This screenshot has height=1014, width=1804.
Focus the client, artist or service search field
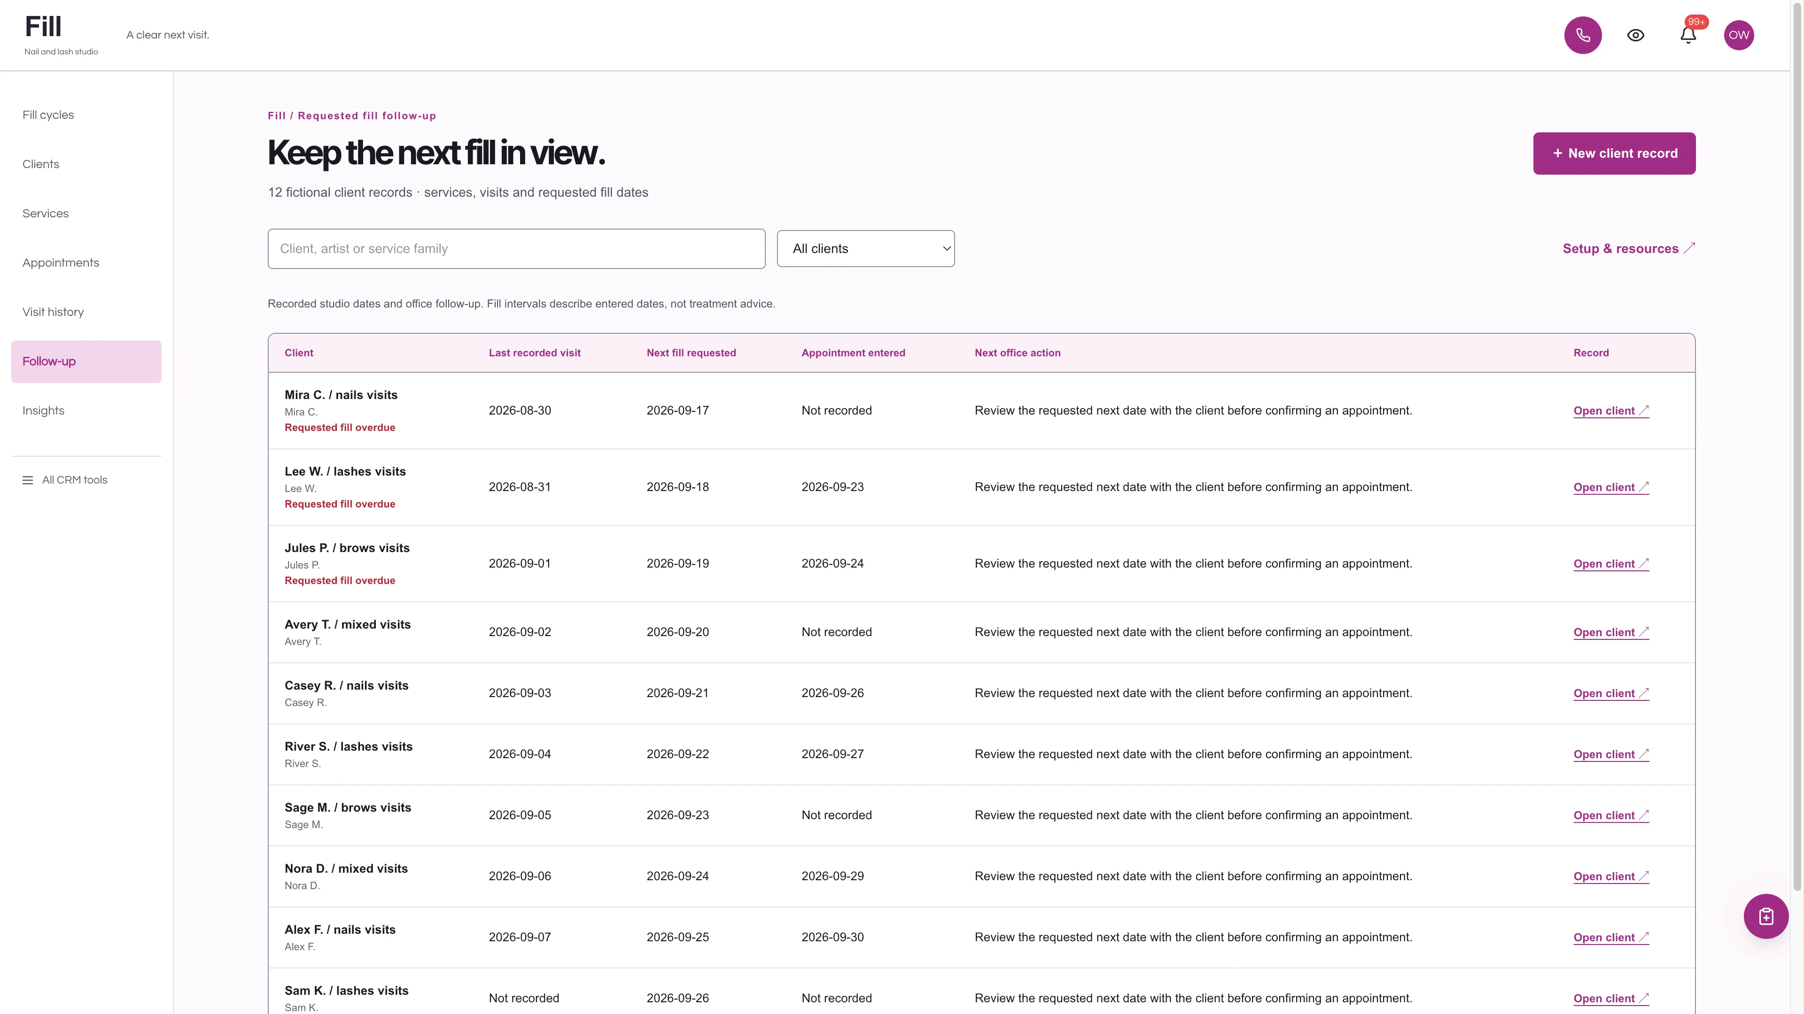[516, 248]
